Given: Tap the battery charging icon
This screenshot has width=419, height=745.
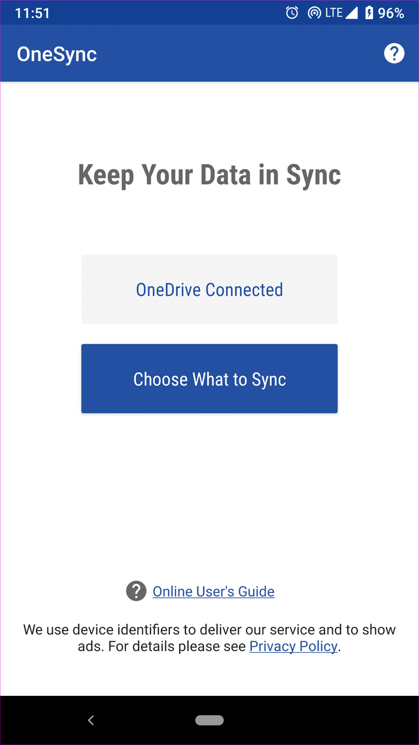Looking at the screenshot, I should [x=369, y=13].
